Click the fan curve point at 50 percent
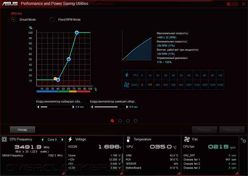 coord(69,59)
